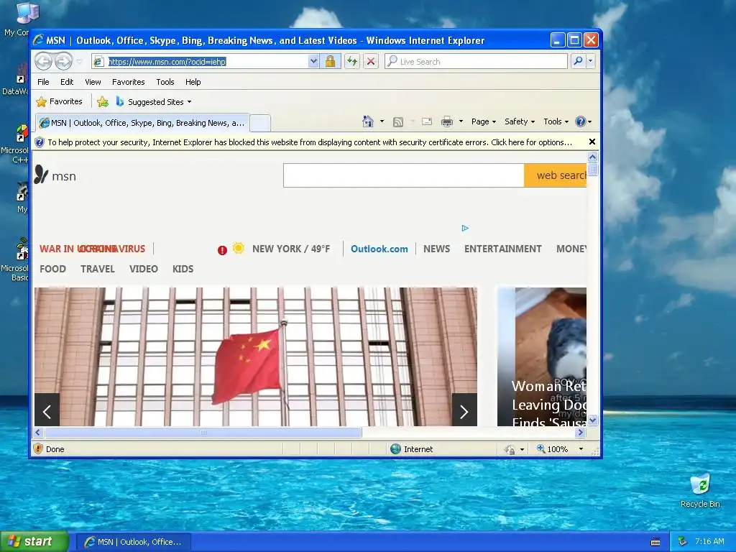Open the Favorites center star button
Screen dimensions: 736x552
(x=59, y=101)
